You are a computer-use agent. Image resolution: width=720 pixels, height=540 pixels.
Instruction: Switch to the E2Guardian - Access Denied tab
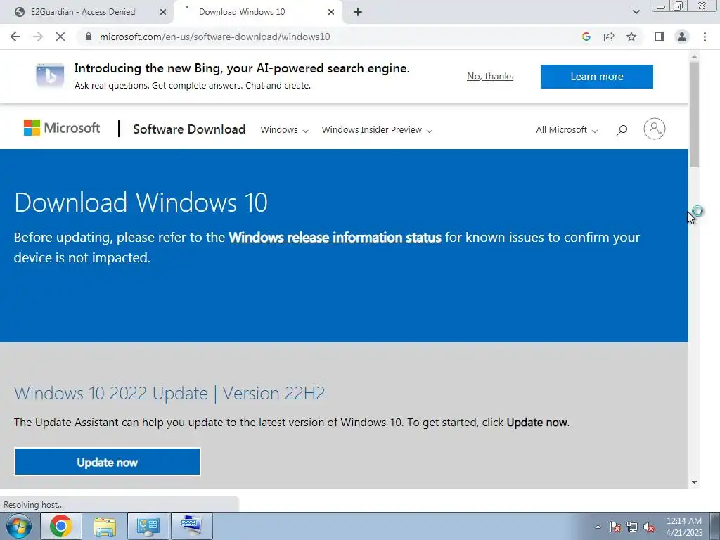point(83,12)
